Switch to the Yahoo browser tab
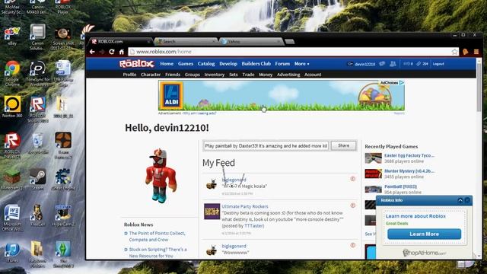Screen dimensions: 487x274 (251, 41)
